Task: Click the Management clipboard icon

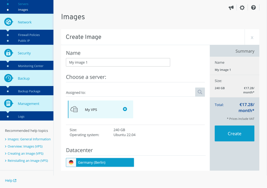Action: pyautogui.click(x=8, y=104)
